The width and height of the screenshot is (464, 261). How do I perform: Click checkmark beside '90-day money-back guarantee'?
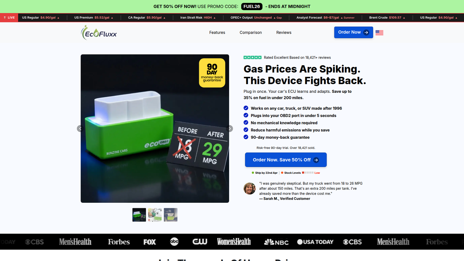coord(246,137)
